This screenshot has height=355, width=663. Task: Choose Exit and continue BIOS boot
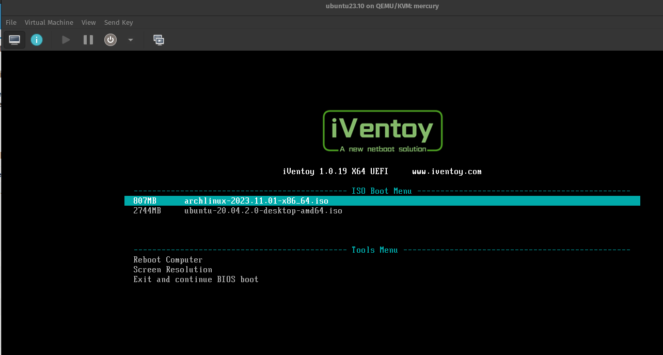pyautogui.click(x=196, y=280)
